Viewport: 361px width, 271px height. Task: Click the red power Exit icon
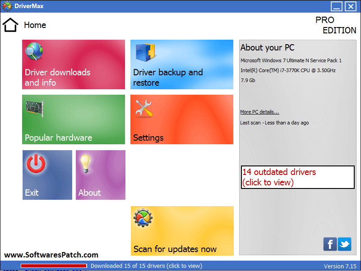pyautogui.click(x=36, y=164)
